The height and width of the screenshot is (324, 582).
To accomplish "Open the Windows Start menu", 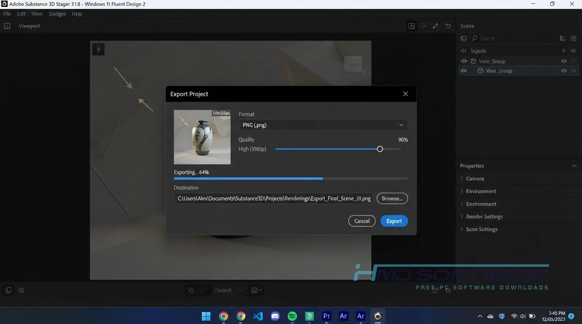I will pyautogui.click(x=206, y=316).
